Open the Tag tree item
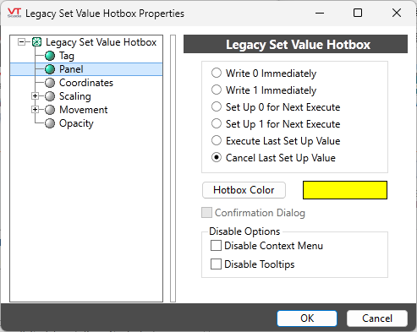This screenshot has width=417, height=332. click(67, 56)
